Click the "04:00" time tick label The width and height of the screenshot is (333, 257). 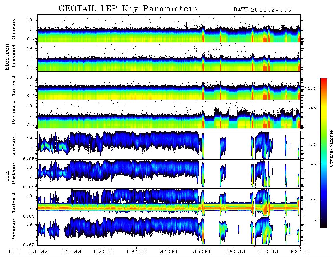click(x=169, y=252)
